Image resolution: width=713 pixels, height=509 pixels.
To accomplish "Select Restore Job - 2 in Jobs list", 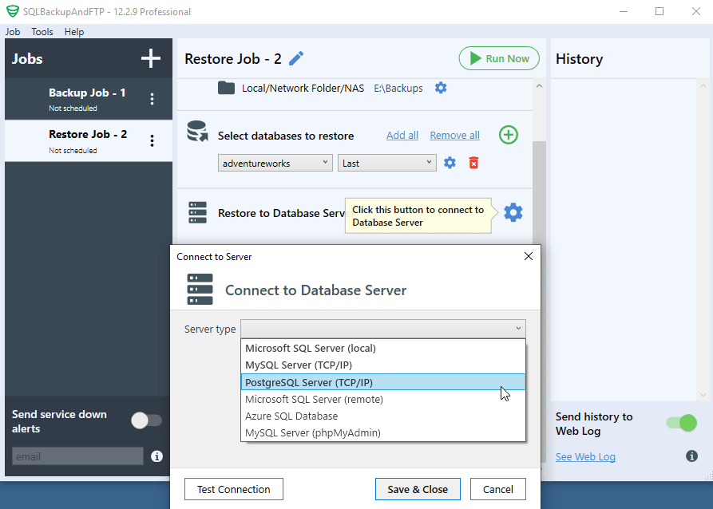I will tap(89, 141).
